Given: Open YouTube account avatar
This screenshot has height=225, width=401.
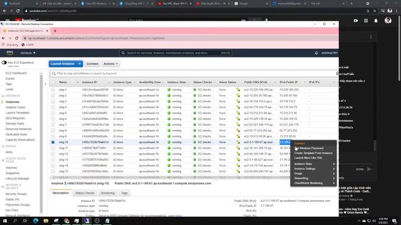Looking at the screenshot, I should (388, 21).
